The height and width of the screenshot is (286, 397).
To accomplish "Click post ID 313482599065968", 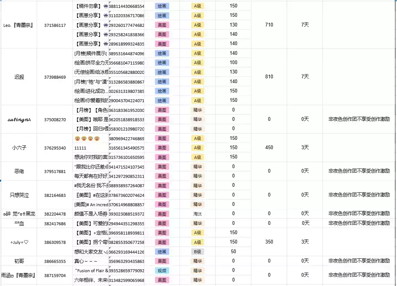I will pos(126,280).
